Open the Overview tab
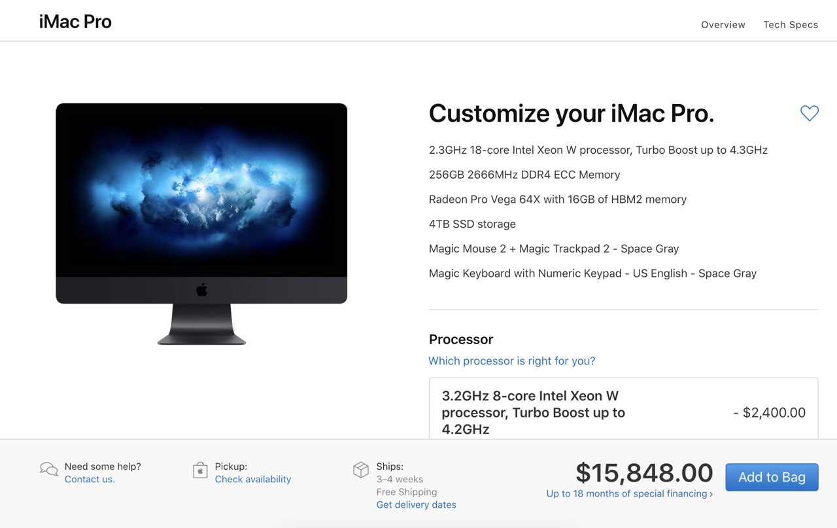The image size is (837, 528). (x=723, y=25)
